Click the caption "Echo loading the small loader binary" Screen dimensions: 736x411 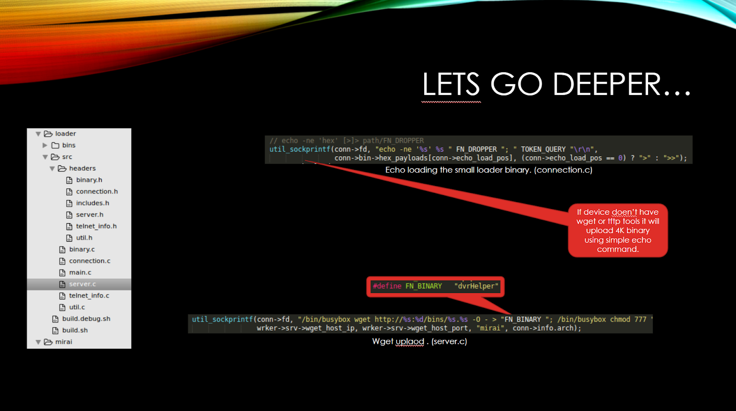tap(458, 170)
